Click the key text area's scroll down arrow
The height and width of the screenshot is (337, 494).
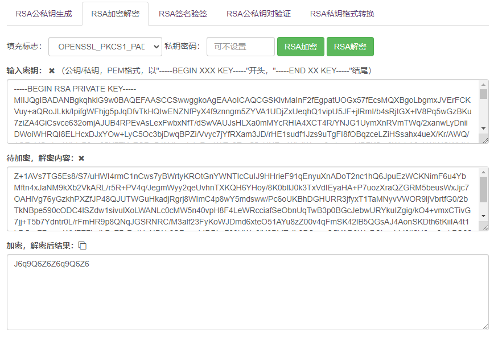pos(484,129)
